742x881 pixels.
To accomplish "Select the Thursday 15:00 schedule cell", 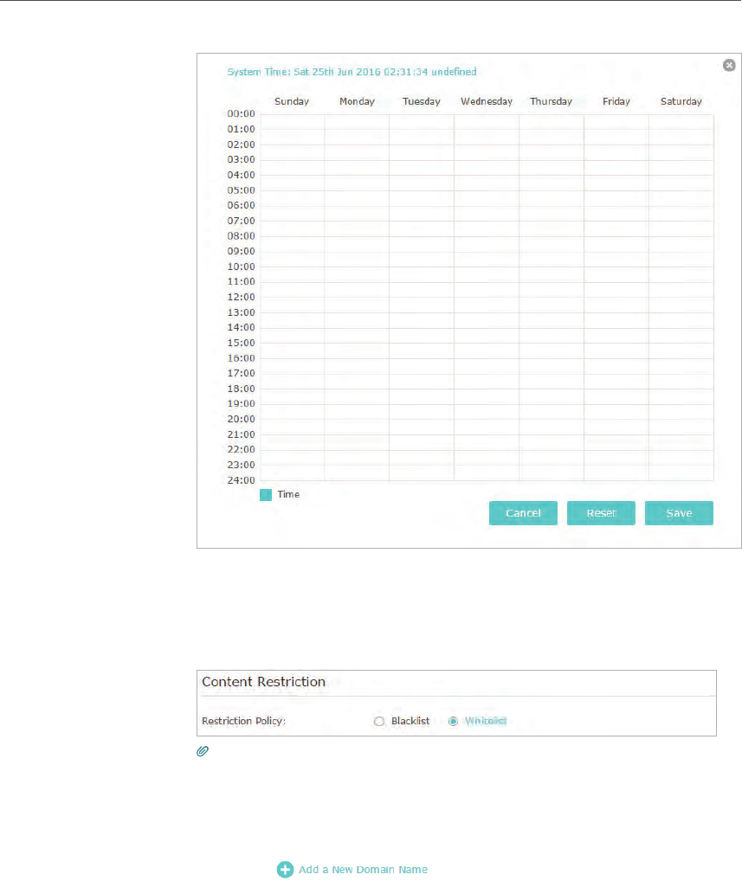I will coord(552,350).
